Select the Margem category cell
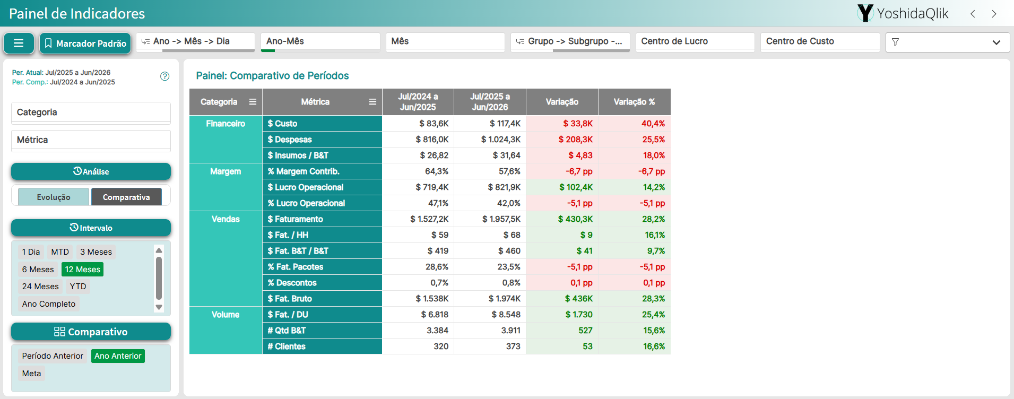Viewport: 1014px width, 399px height. tap(226, 187)
